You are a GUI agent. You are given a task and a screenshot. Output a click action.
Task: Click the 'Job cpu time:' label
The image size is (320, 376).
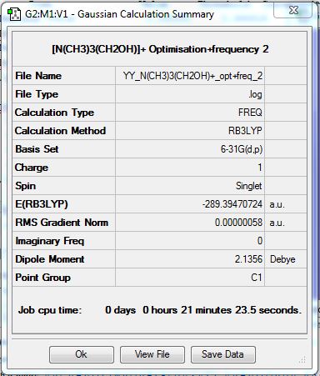tap(50, 310)
